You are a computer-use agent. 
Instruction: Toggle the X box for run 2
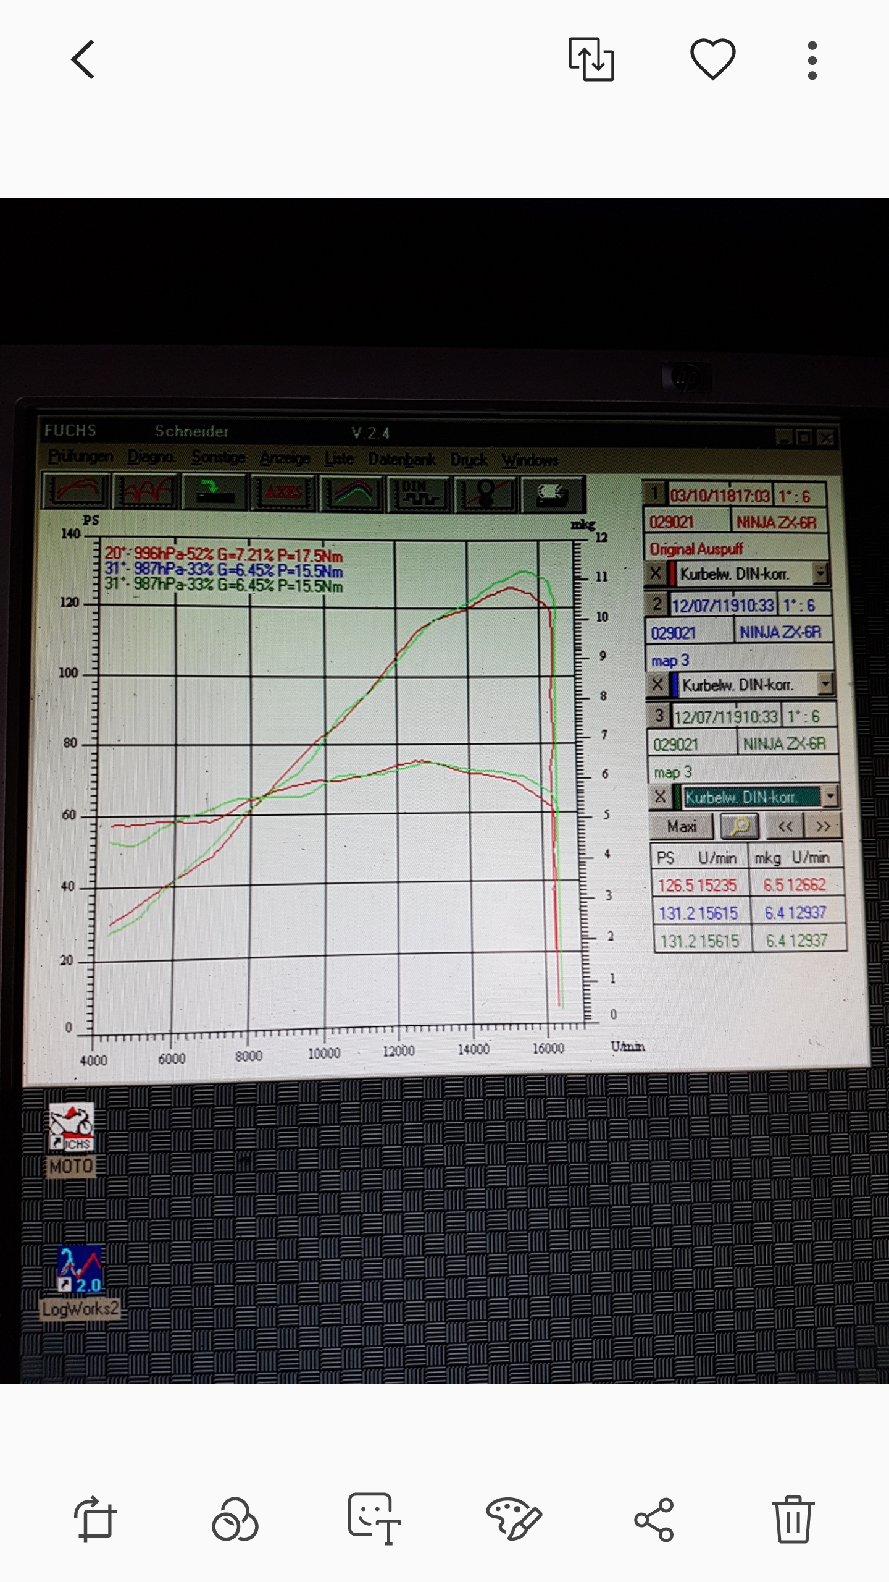(x=657, y=685)
